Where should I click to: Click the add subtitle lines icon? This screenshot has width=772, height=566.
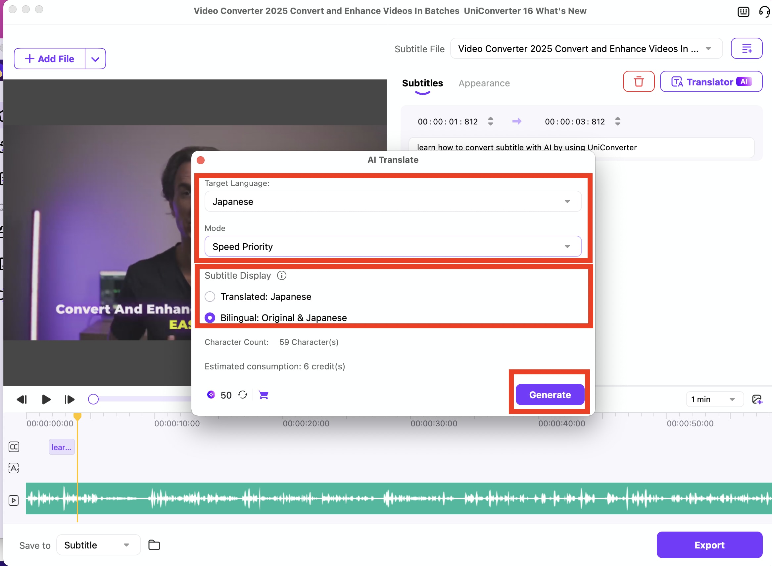pos(747,48)
